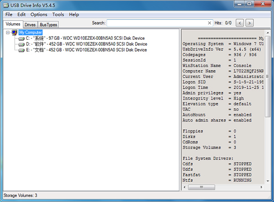Close the USB Drive Info window

pos(263,4)
